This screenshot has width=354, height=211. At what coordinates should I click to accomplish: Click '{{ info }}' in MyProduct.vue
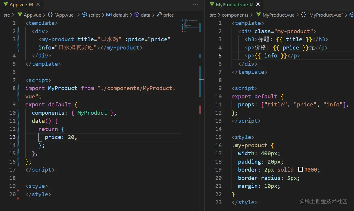click(x=271, y=56)
